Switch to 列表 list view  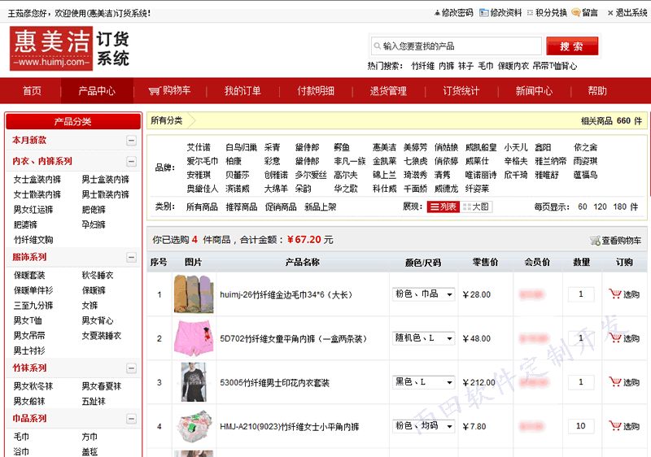(443, 207)
